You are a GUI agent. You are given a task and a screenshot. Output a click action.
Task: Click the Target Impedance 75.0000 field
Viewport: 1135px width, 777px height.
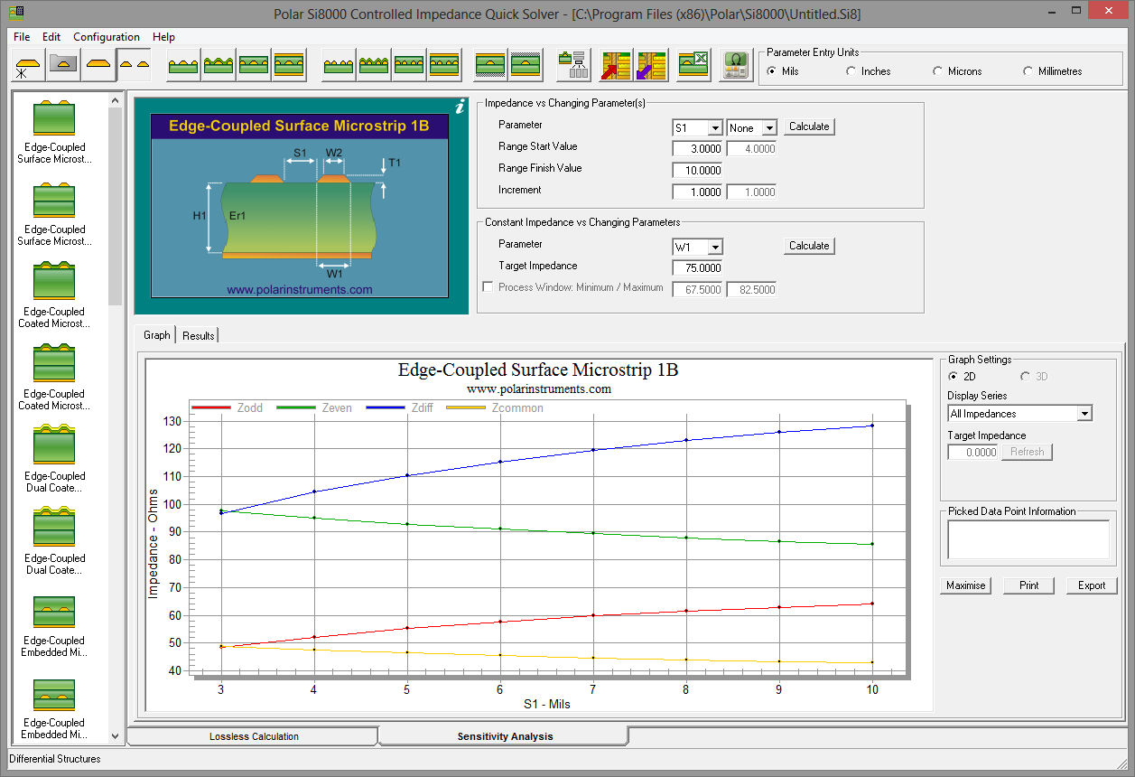[697, 267]
